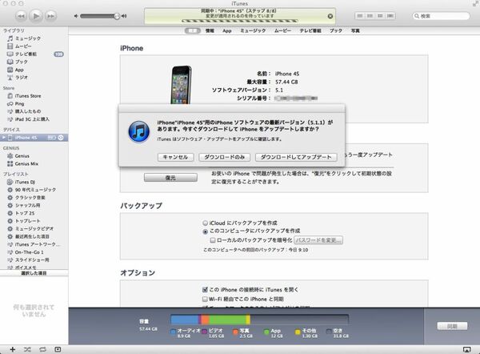This screenshot has width=480, height=354.
Task: Switch to grid view icon
Action: click(380, 16)
